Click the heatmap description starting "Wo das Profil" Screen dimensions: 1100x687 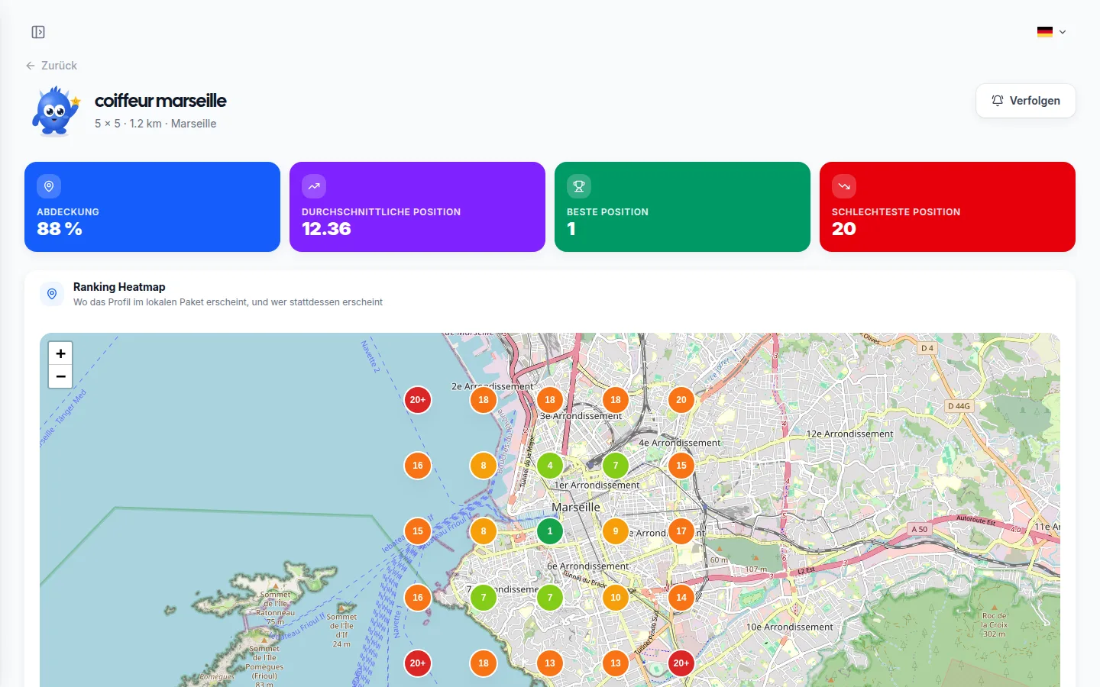[228, 302]
